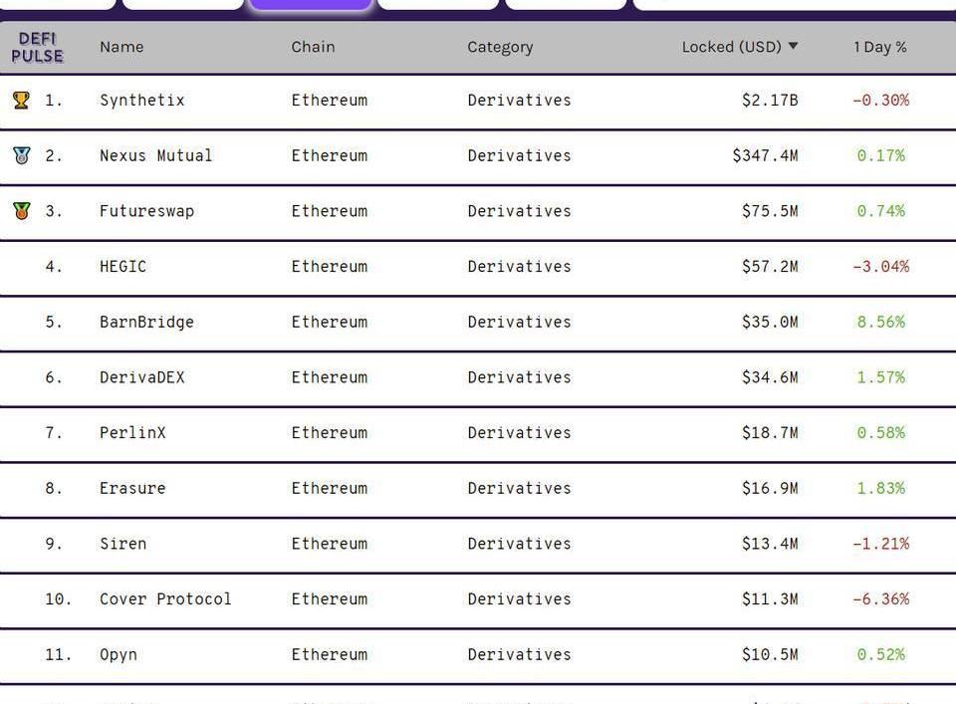
Task: Sort the table by Category header
Action: click(500, 48)
